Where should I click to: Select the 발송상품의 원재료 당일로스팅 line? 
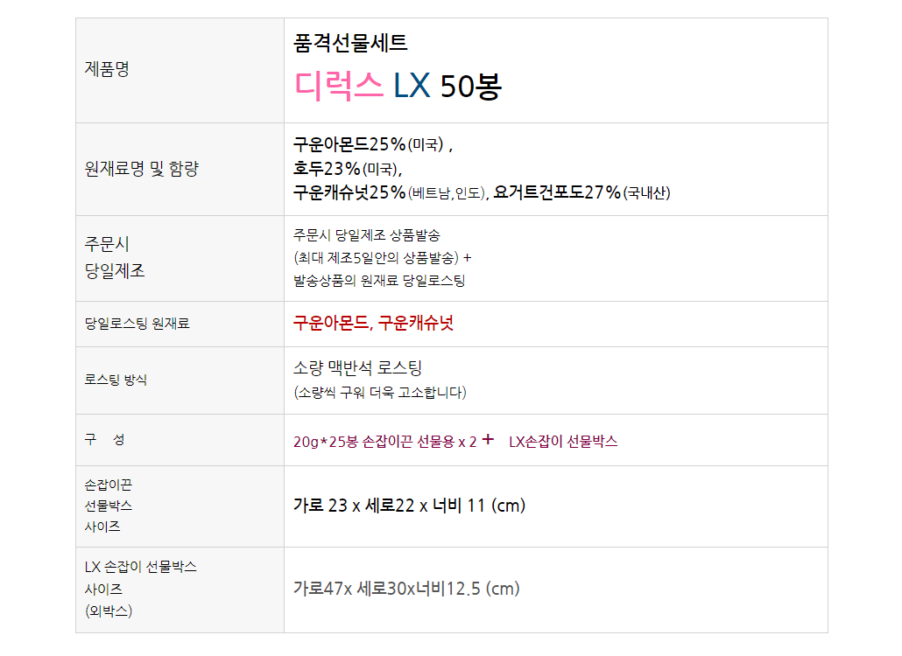(379, 281)
